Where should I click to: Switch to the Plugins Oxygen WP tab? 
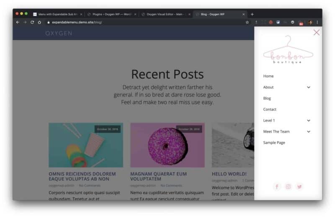point(112,14)
